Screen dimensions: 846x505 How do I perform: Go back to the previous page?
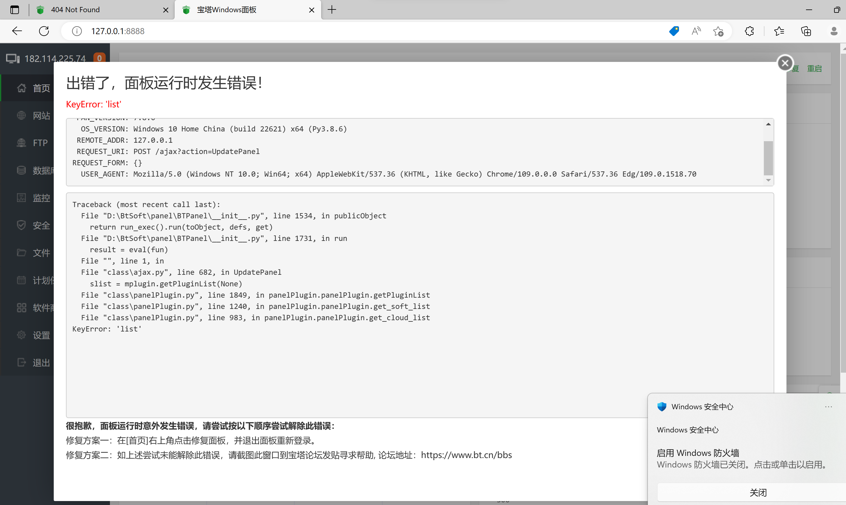pyautogui.click(x=17, y=31)
